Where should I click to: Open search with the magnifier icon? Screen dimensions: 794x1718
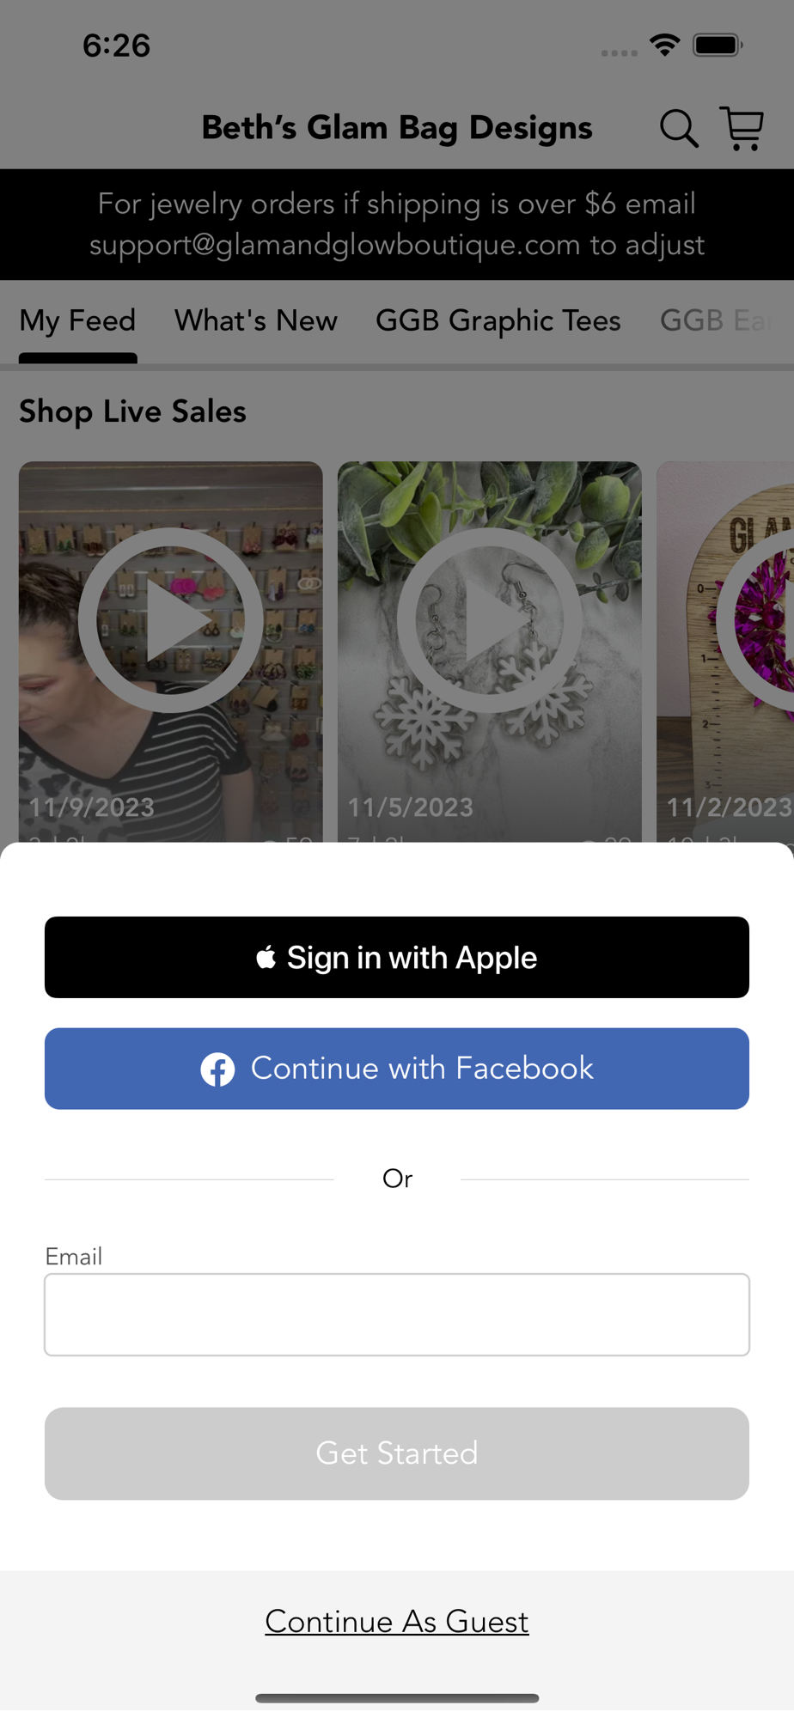tap(678, 129)
